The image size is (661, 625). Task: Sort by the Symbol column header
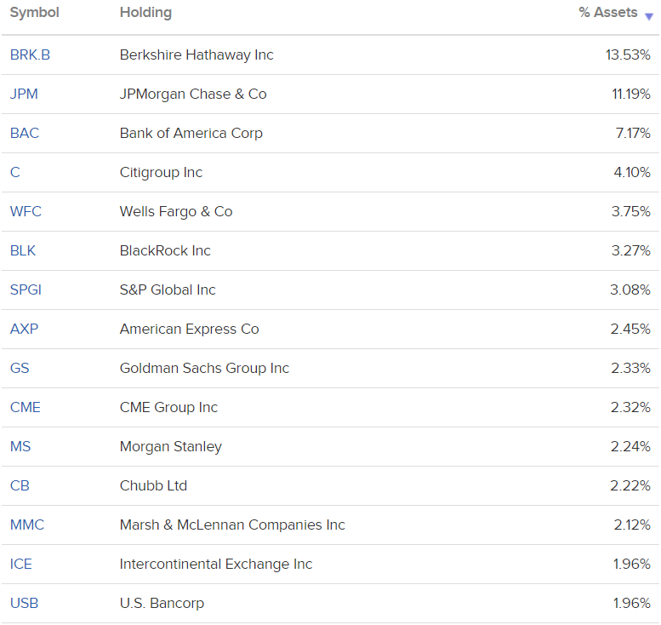35,13
